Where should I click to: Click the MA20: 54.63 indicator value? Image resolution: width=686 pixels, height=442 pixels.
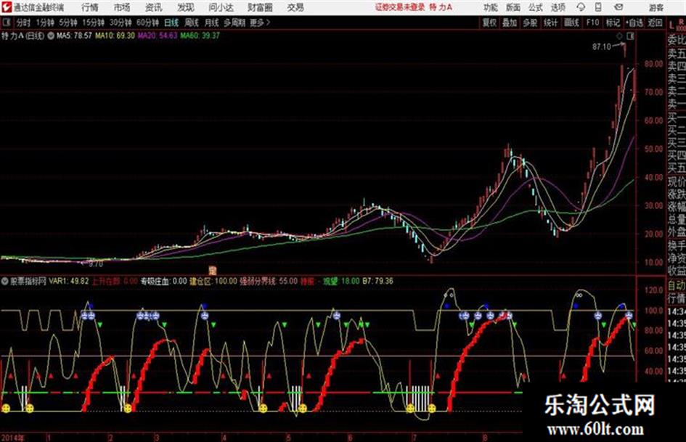(158, 36)
